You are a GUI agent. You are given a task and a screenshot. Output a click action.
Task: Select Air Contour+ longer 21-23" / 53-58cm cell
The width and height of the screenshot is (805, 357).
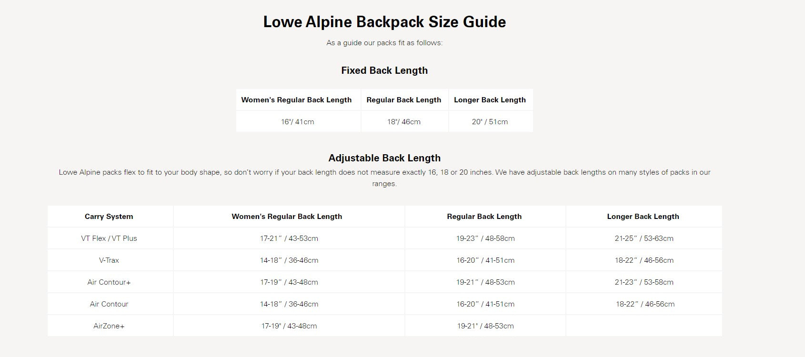click(644, 282)
